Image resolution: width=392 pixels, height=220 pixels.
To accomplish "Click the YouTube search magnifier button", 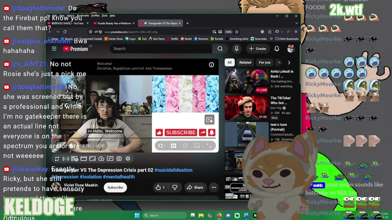I will coord(220,49).
